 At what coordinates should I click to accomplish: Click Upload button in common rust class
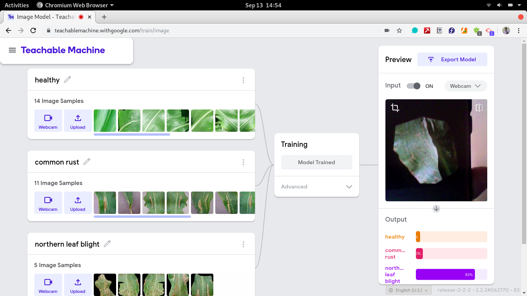pos(78,203)
